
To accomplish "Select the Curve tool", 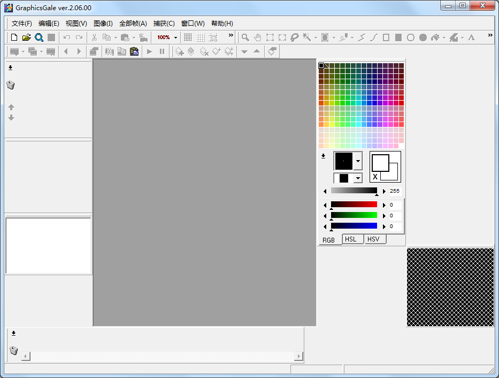I will click(374, 37).
